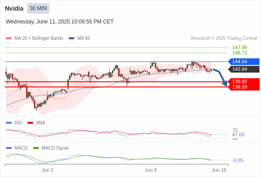Image resolution: width=261 pixels, height=177 pixels.
Task: Click the red 139.82 support price tag
Action: 244,81
